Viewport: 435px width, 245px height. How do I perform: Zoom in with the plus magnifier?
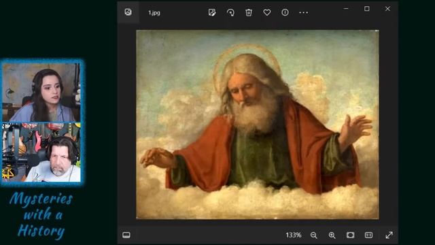click(332, 235)
